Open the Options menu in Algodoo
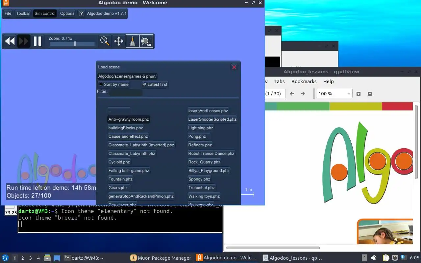Image resolution: width=421 pixels, height=263 pixels. click(67, 13)
